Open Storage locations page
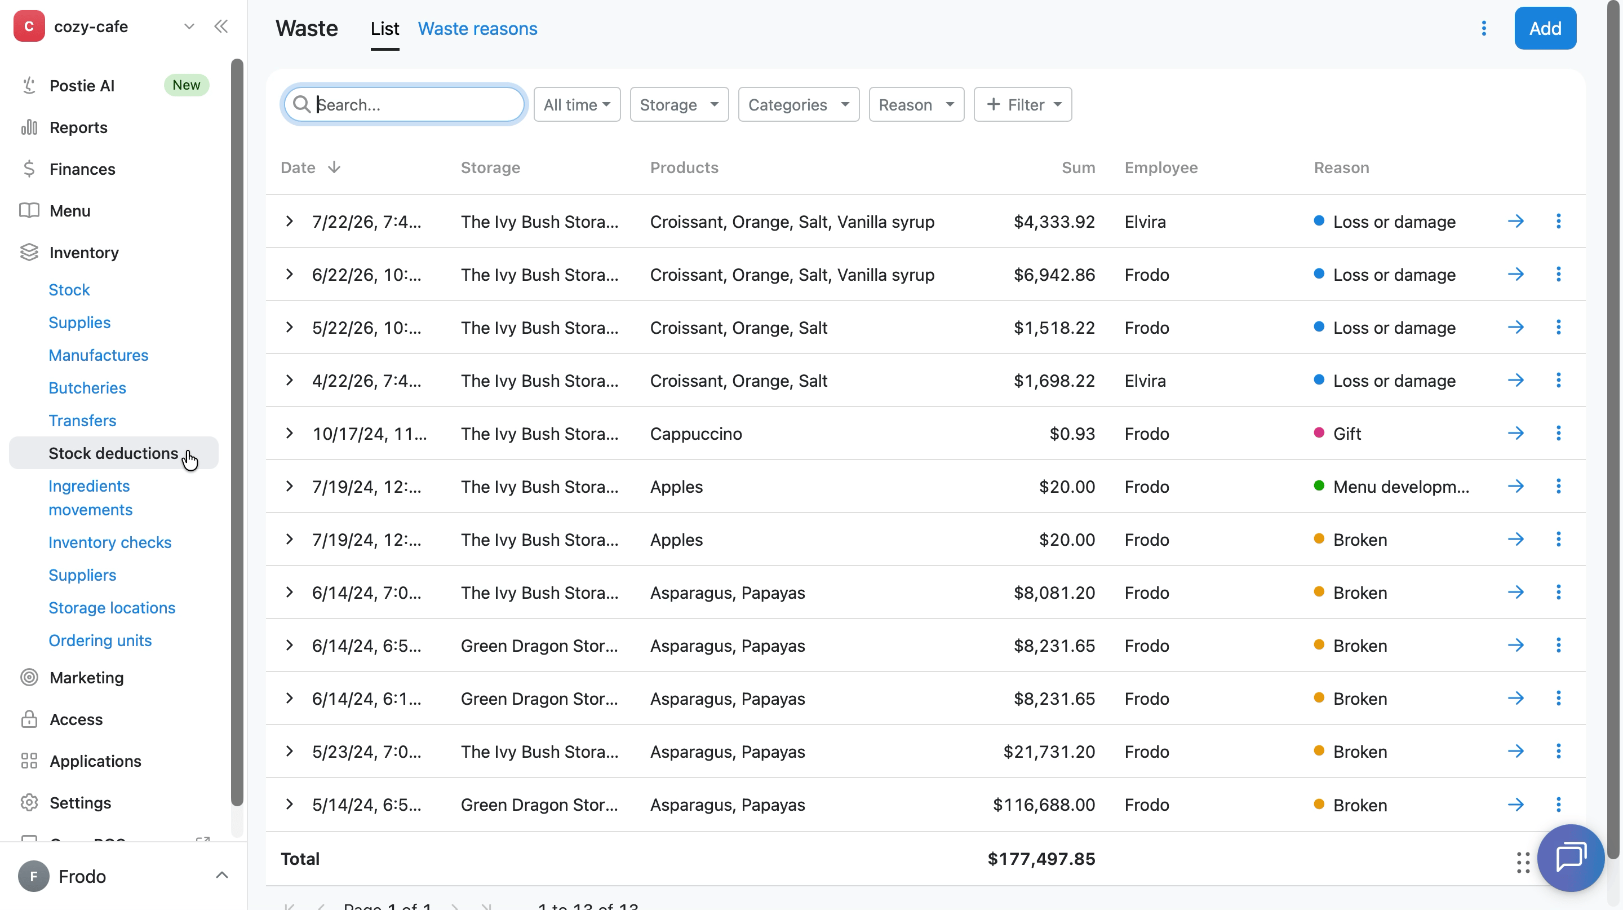1623x910 pixels. [112, 608]
